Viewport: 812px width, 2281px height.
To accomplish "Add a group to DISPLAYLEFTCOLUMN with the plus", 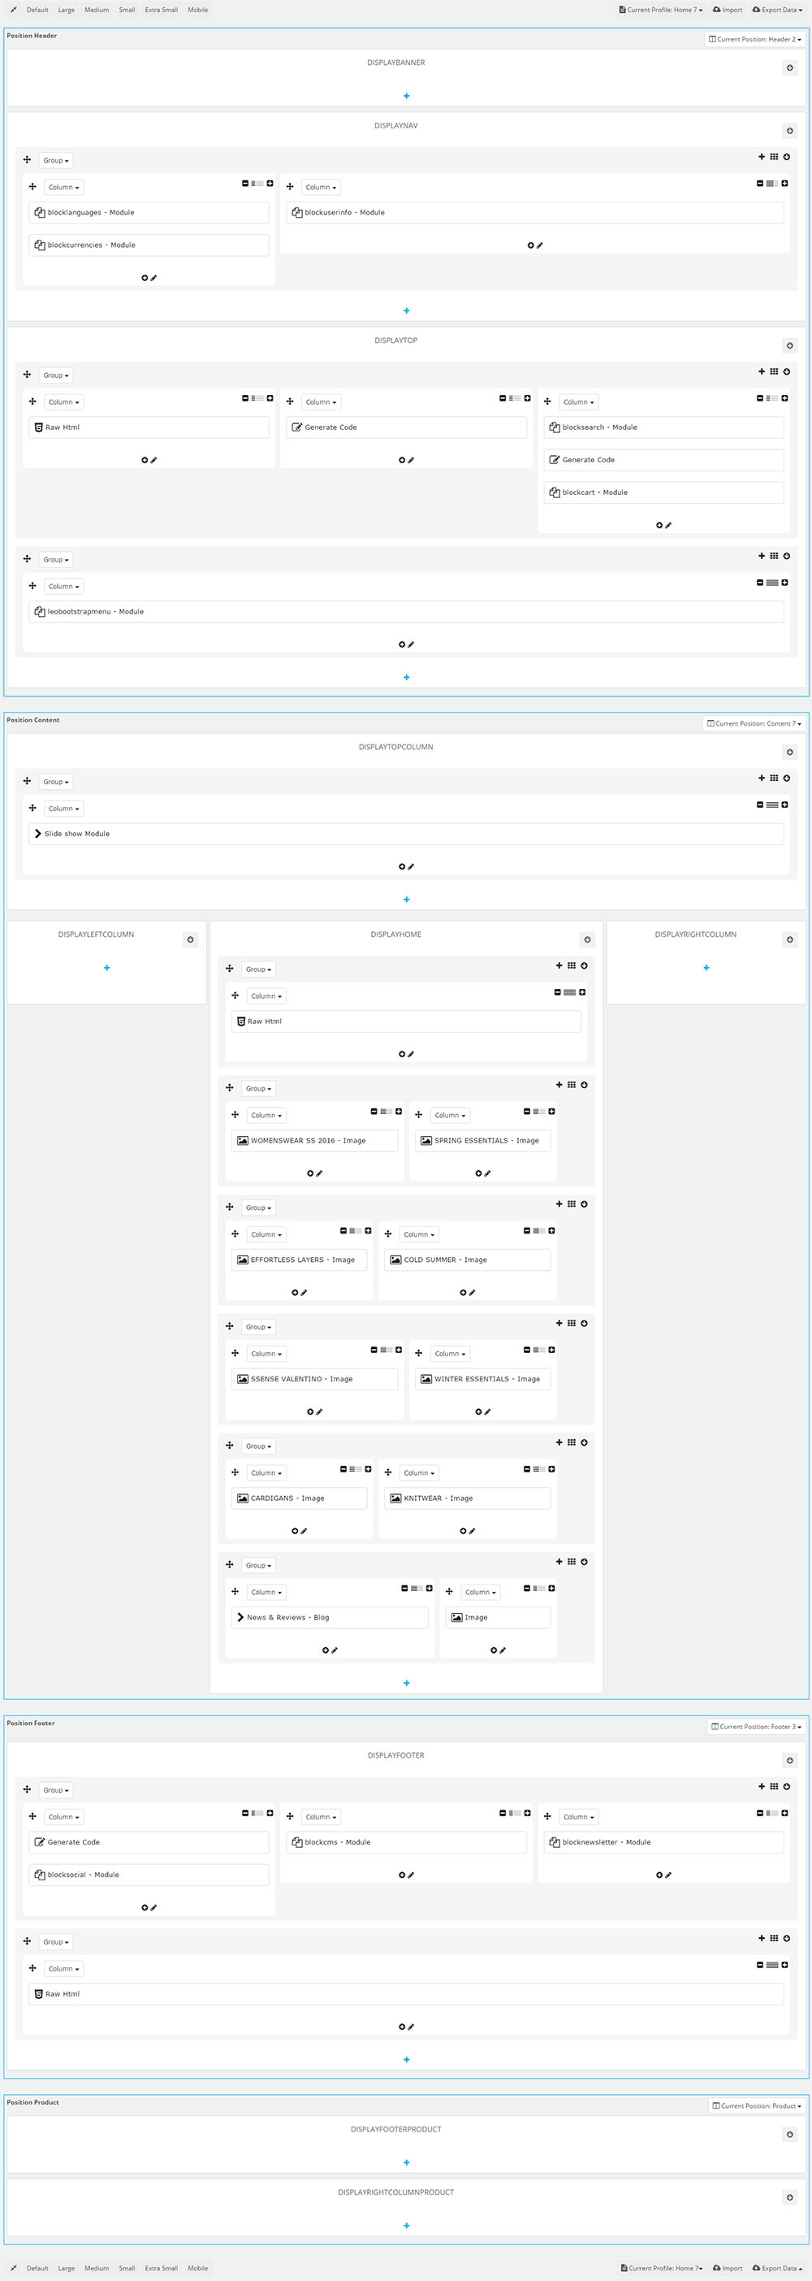I will (107, 968).
